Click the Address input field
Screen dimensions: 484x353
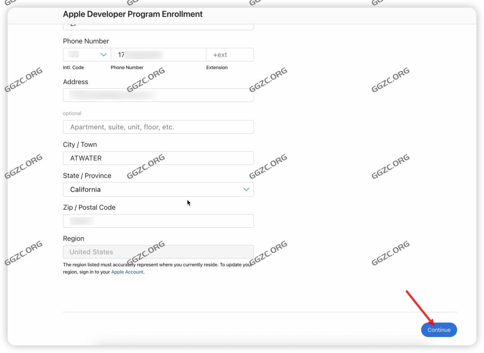pos(158,95)
